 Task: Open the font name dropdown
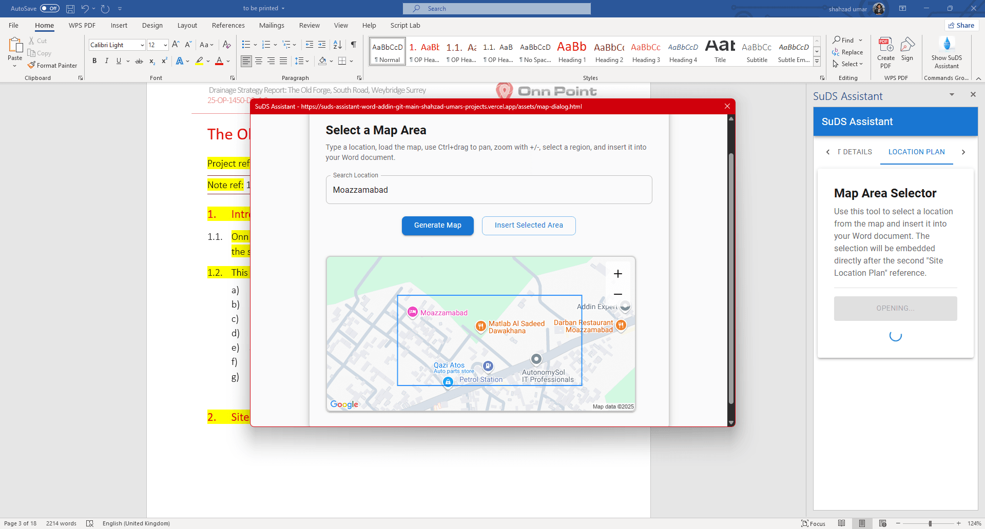point(142,45)
